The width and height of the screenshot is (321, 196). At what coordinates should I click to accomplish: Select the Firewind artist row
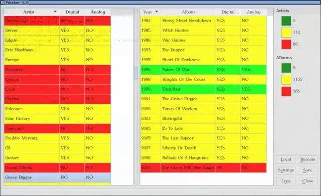click(57, 128)
